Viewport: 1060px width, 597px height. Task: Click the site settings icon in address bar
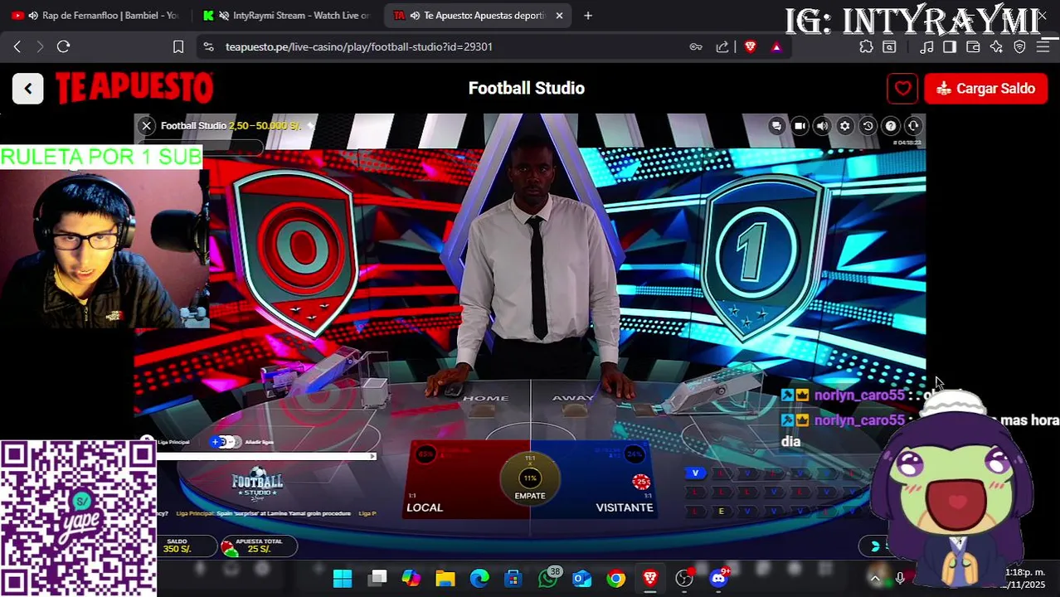(x=208, y=46)
